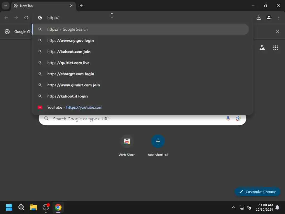The width and height of the screenshot is (285, 214).
Task: Open the Windows Start menu
Action: tap(9, 207)
